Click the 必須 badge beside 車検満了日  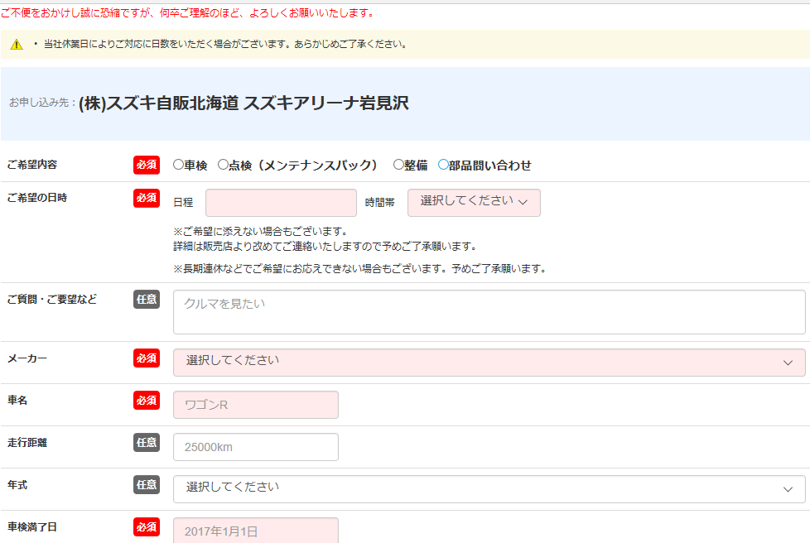point(147,527)
